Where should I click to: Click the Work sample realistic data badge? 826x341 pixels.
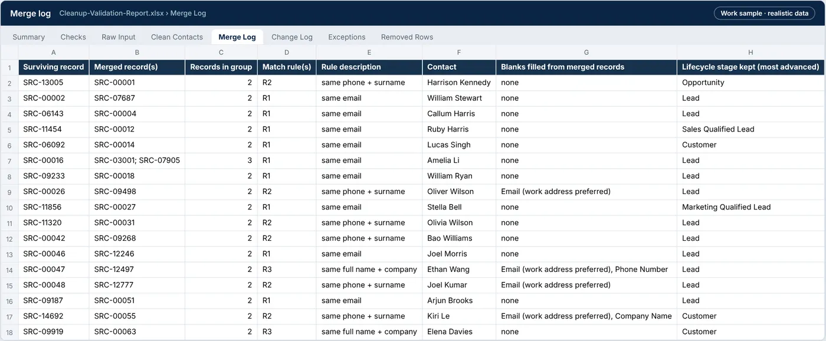[x=764, y=13]
